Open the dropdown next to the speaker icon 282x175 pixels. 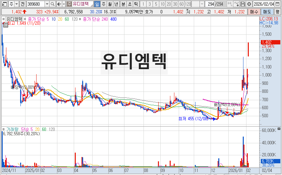tap(64, 4)
